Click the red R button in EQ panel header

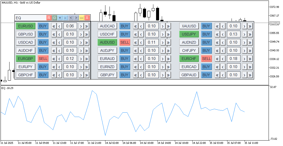(x=49, y=18)
